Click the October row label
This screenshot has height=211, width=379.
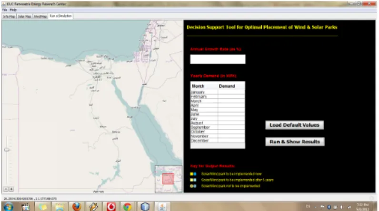click(198, 132)
